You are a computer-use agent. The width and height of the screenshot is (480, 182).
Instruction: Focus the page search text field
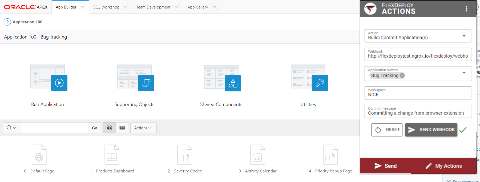[55, 128]
